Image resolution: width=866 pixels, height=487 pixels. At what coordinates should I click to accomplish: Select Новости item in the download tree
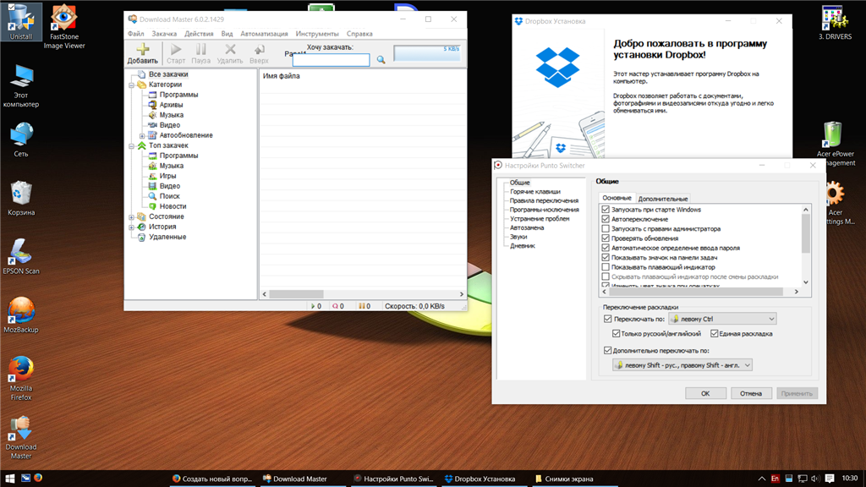click(x=173, y=206)
